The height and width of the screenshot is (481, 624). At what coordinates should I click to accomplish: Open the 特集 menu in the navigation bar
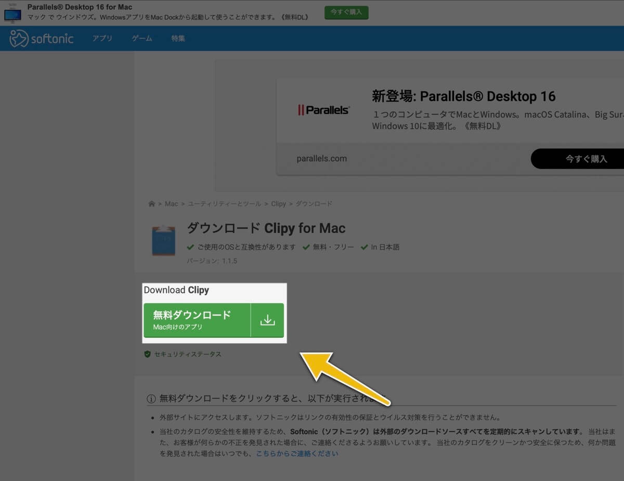coord(178,38)
